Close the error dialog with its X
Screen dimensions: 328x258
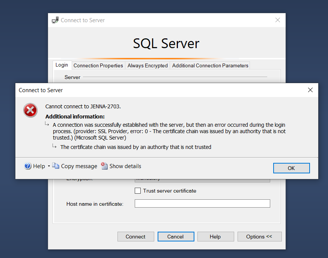310,90
